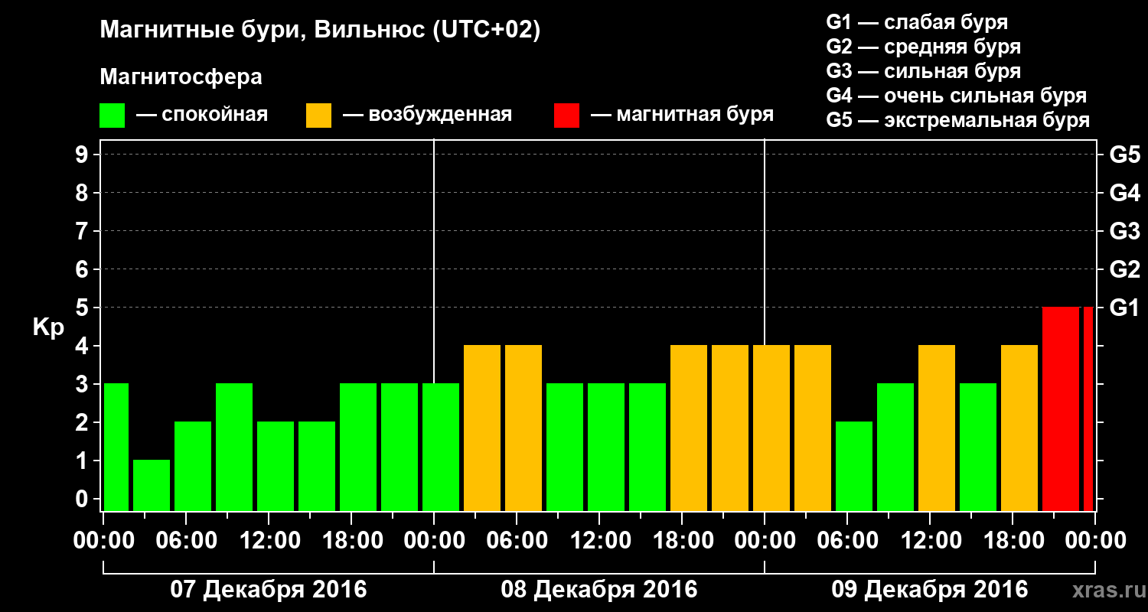The width and height of the screenshot is (1148, 612).
Task: Click the '06:00' time label for 09 Декабря
Action: pyautogui.click(x=847, y=541)
